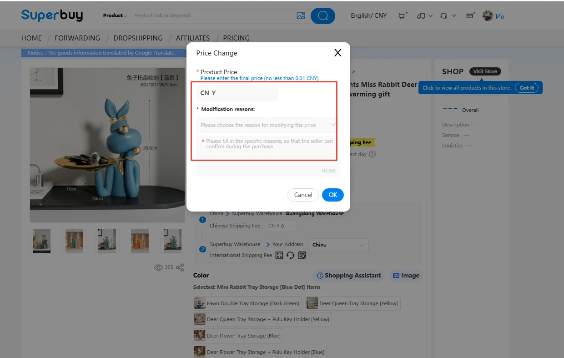Click the user avatar picture

(488, 16)
